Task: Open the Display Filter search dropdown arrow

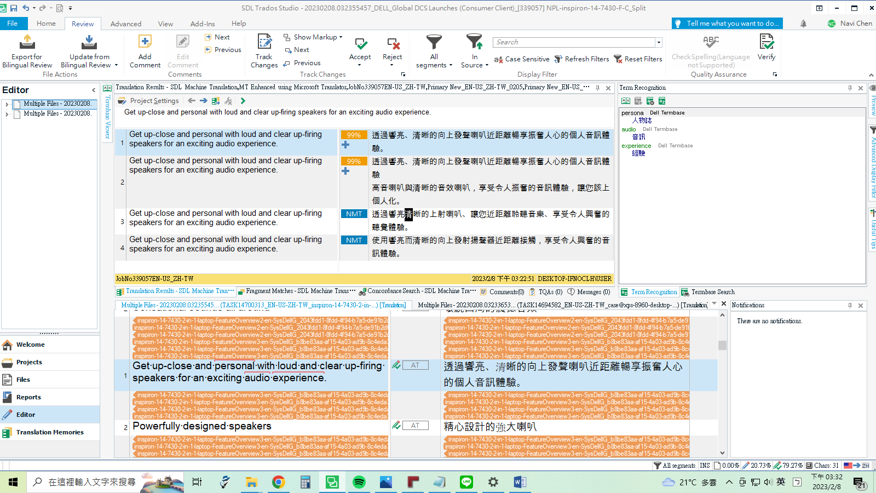Action: pos(659,42)
